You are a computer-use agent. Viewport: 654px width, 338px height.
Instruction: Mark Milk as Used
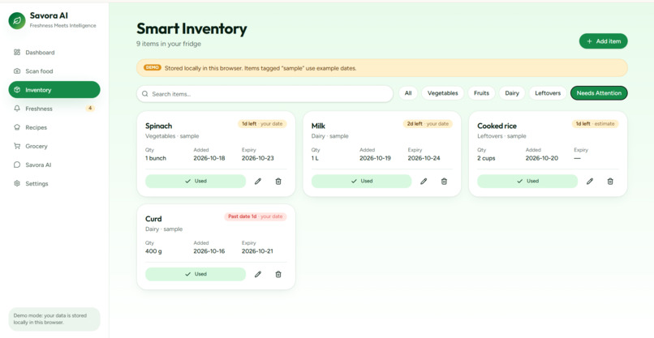pos(362,182)
